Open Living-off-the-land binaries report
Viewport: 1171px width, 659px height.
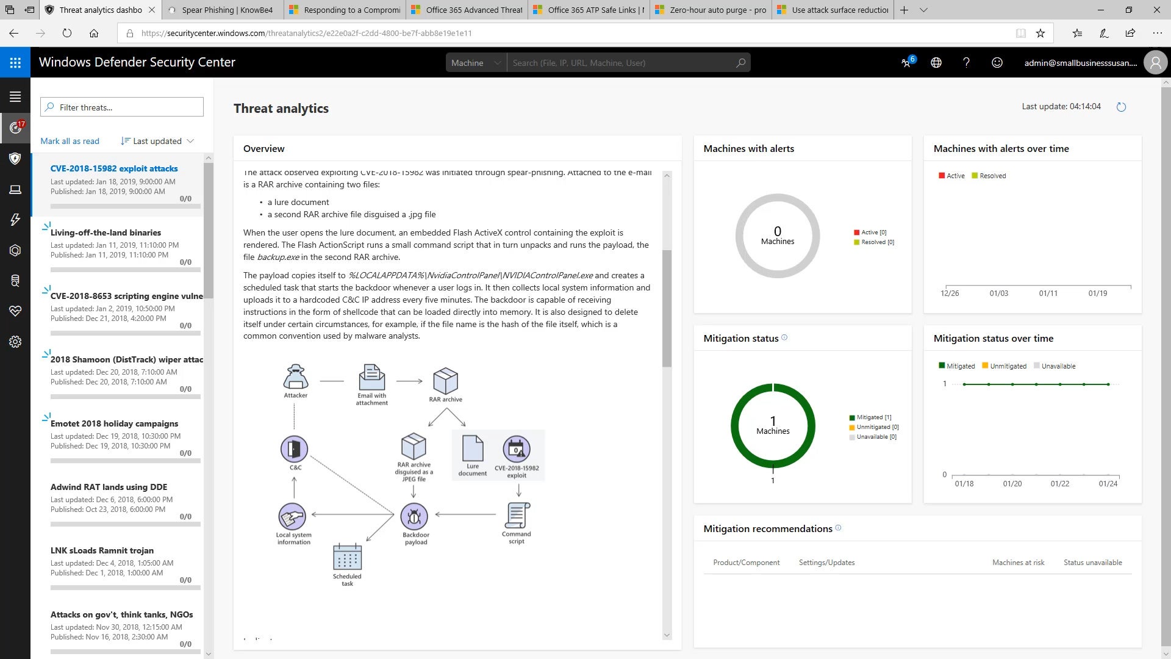pyautogui.click(x=117, y=248)
